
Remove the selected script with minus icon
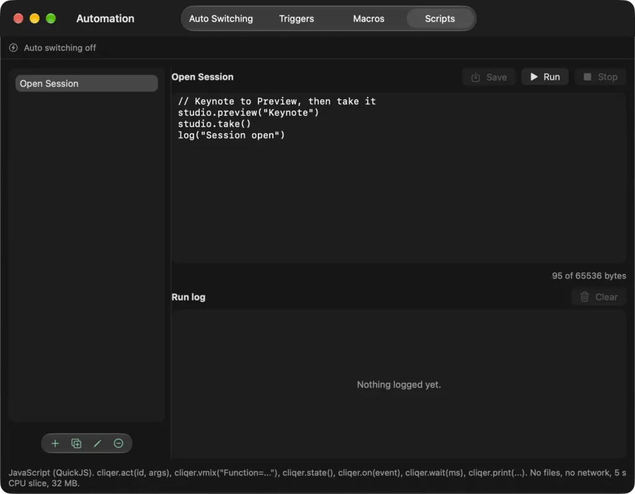tap(118, 443)
